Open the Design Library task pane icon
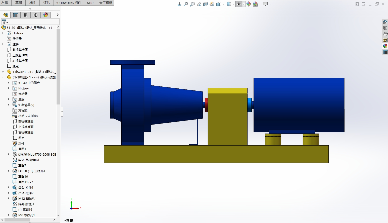The width and height of the screenshot is (388, 223). pos(385,28)
